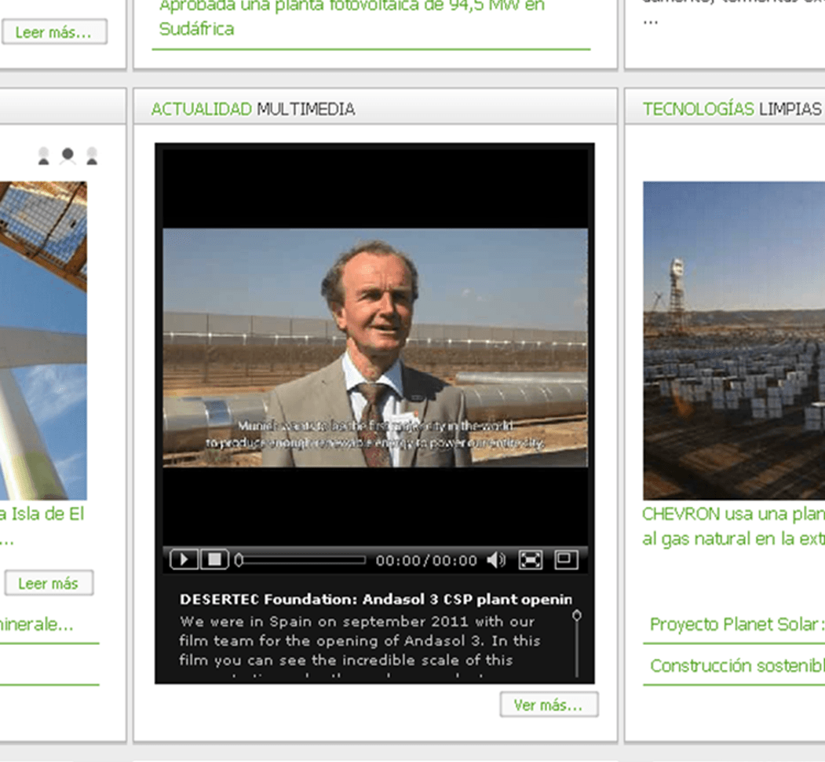Open the 'Isla de El' article link
Image resolution: width=825 pixels, height=762 pixels.
point(42,526)
